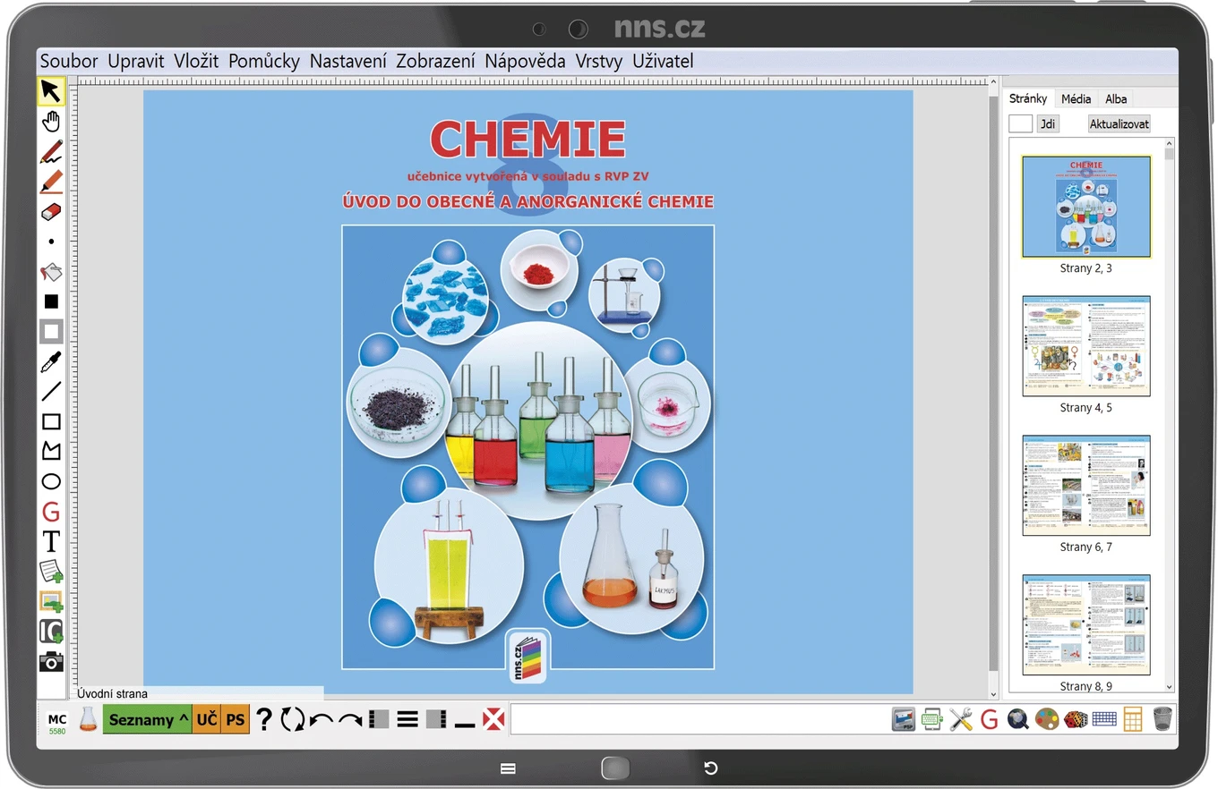Click the dice icon
This screenshot has height=789, width=1218.
[1076, 718]
